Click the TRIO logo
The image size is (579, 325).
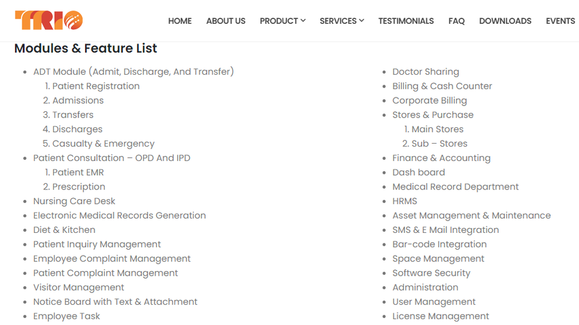(x=49, y=20)
